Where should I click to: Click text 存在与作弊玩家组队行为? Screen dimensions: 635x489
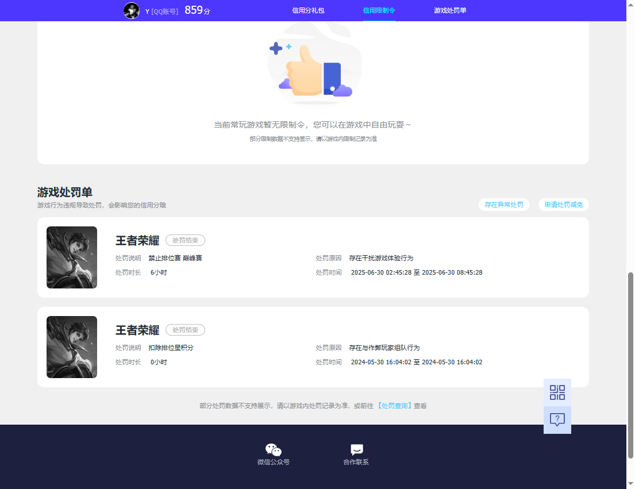pyautogui.click(x=384, y=348)
